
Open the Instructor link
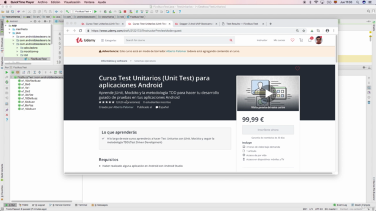coord(262,40)
